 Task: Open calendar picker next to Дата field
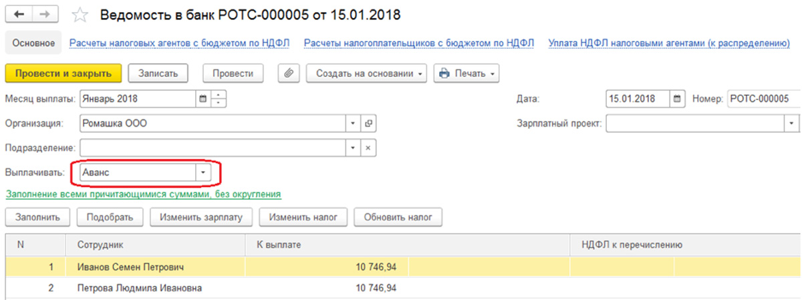click(678, 99)
